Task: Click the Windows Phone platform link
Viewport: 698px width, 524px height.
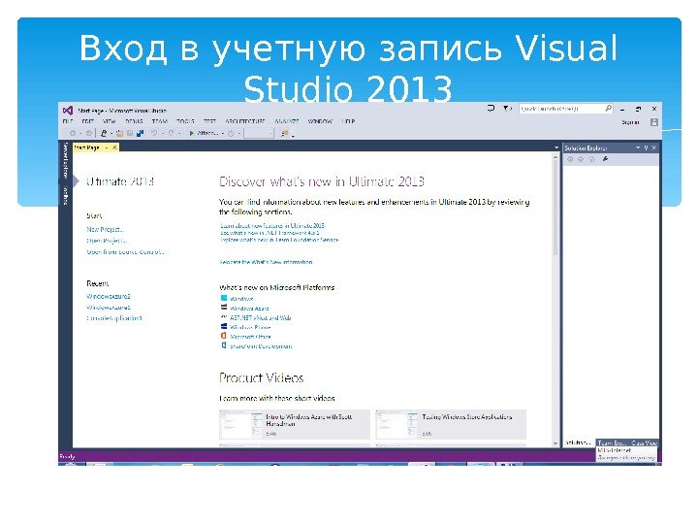Action: tap(250, 327)
